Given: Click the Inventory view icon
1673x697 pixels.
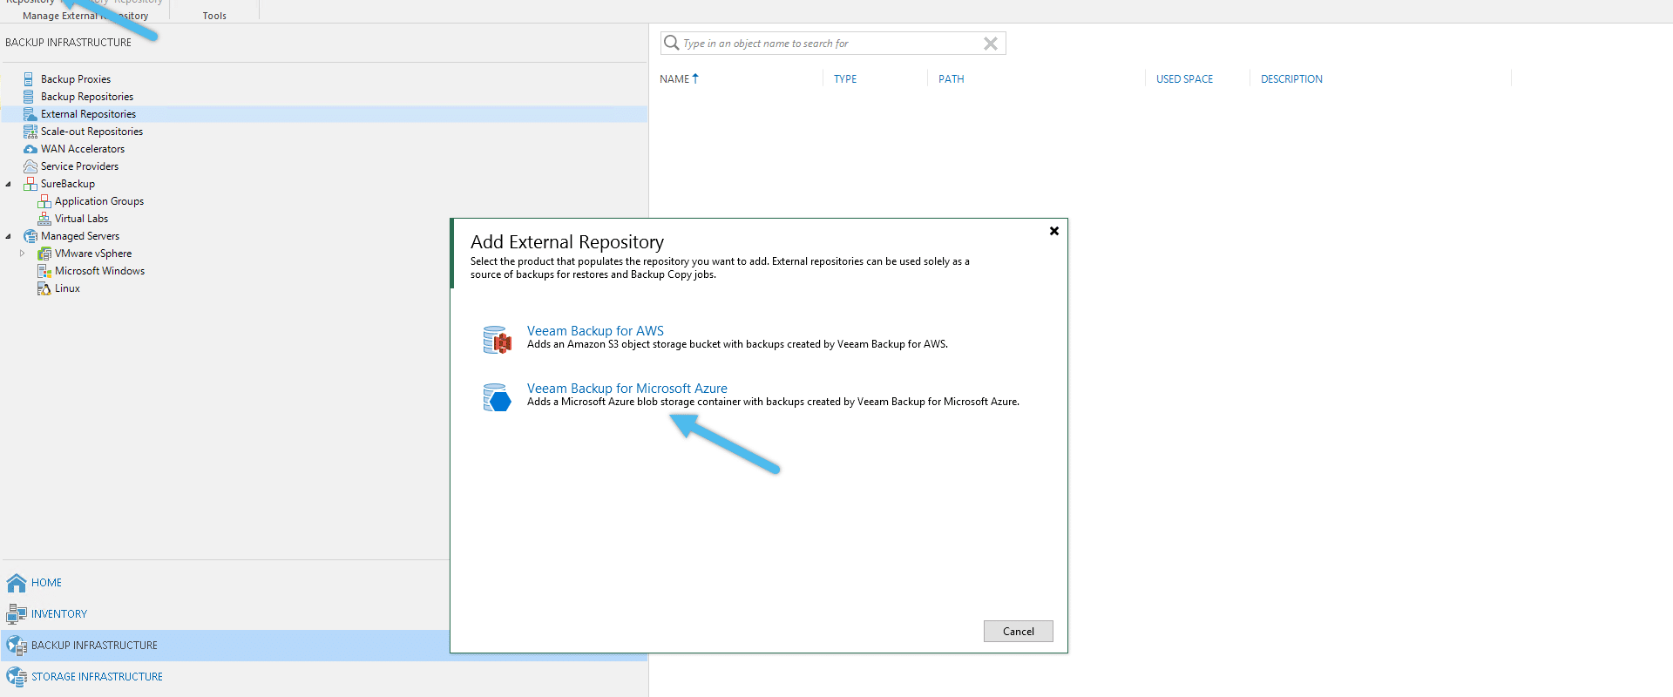Looking at the screenshot, I should tap(17, 614).
